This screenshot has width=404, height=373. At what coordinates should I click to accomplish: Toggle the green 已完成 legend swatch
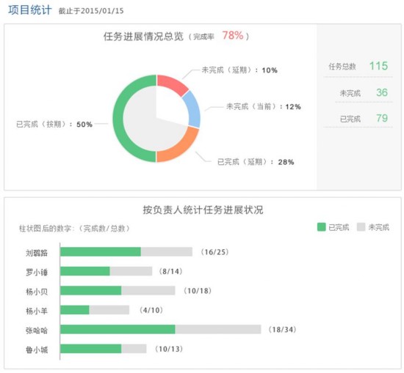point(321,227)
